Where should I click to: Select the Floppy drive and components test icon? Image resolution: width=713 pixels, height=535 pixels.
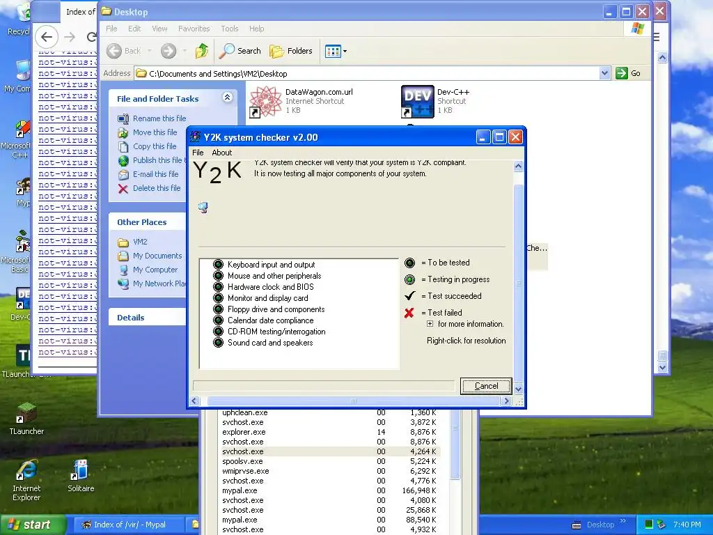click(x=218, y=309)
